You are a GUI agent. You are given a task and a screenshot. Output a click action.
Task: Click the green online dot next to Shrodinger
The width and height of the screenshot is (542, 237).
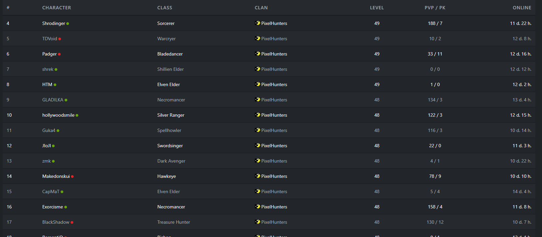click(68, 24)
